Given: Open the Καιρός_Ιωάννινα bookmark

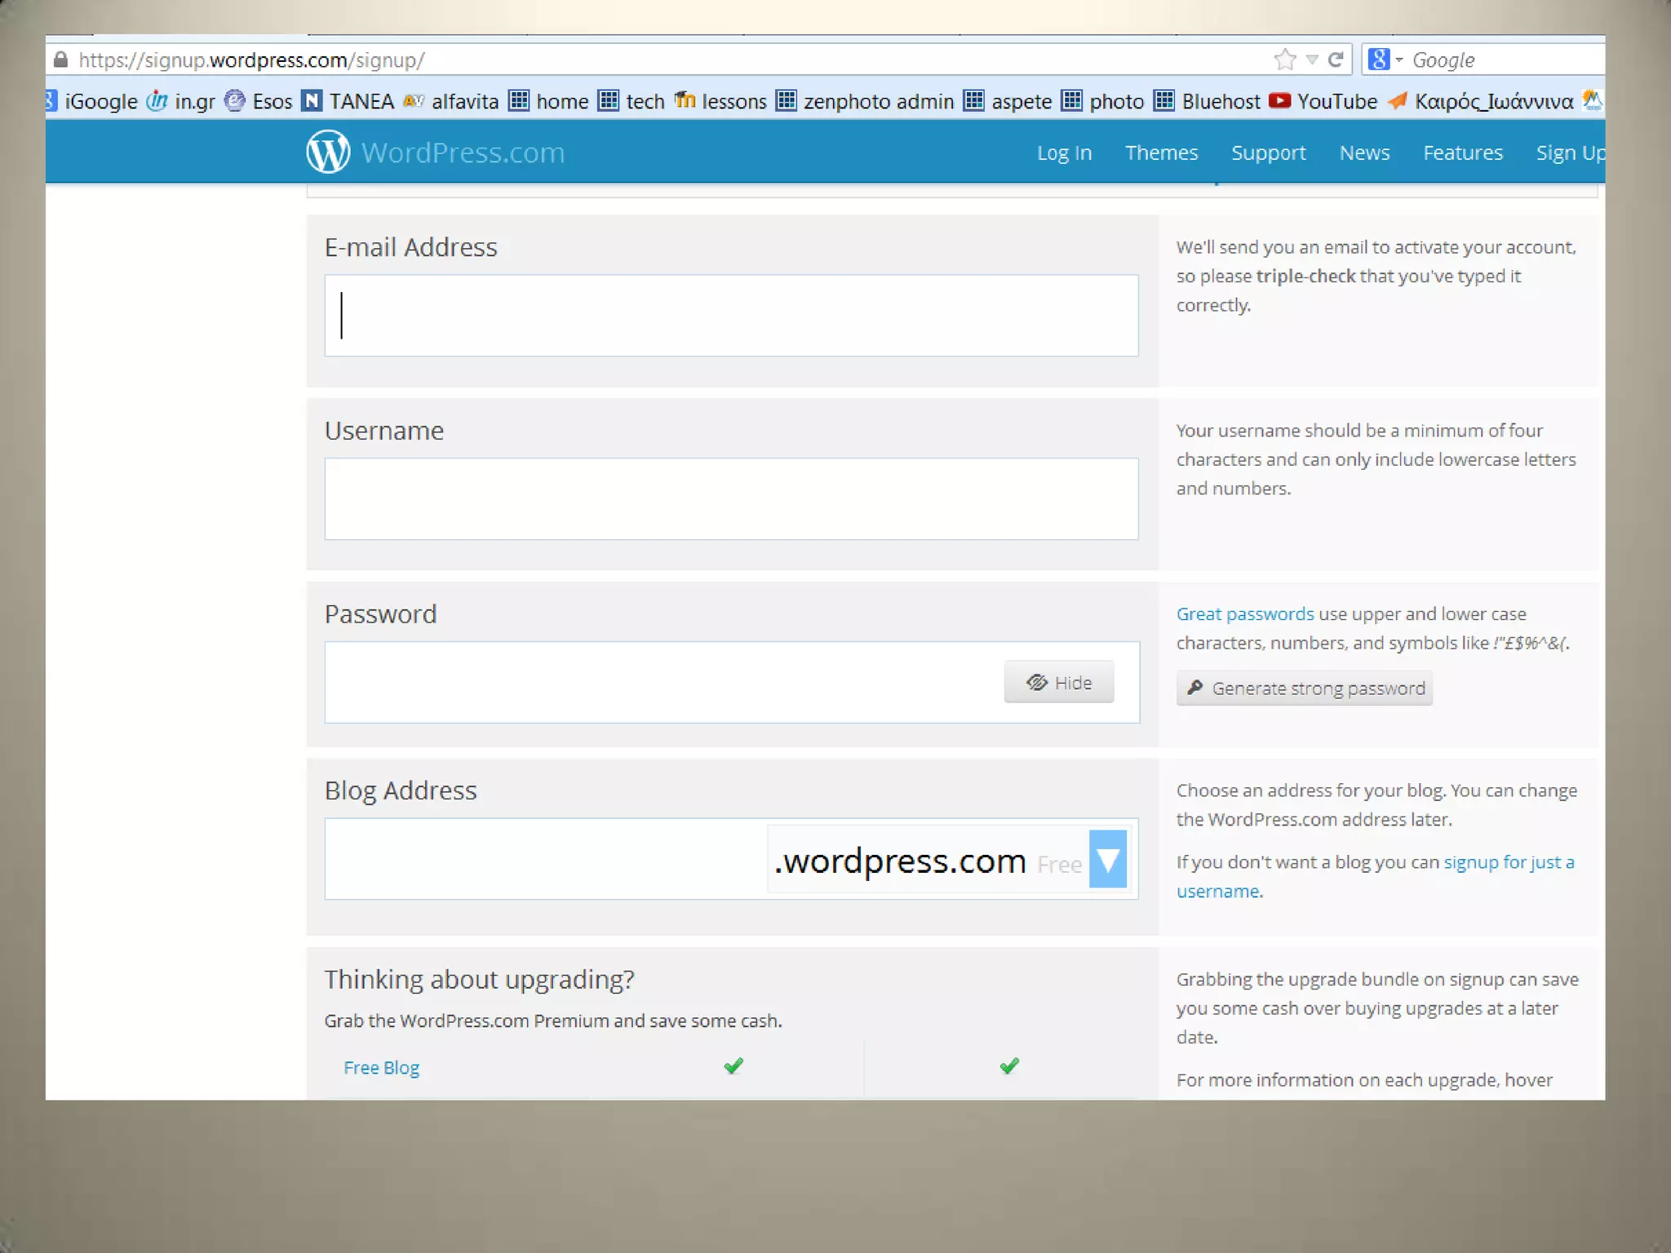Looking at the screenshot, I should pyautogui.click(x=1481, y=101).
